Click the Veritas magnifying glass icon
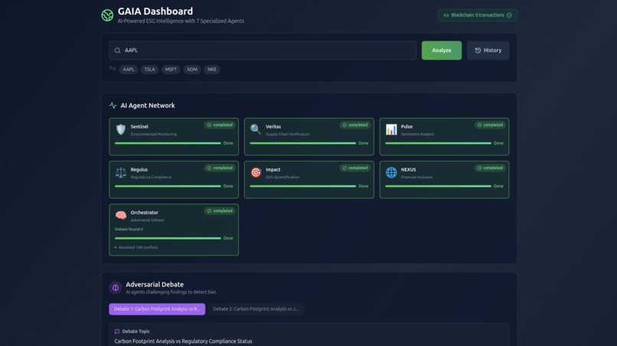Image resolution: width=617 pixels, height=346 pixels. (x=256, y=129)
